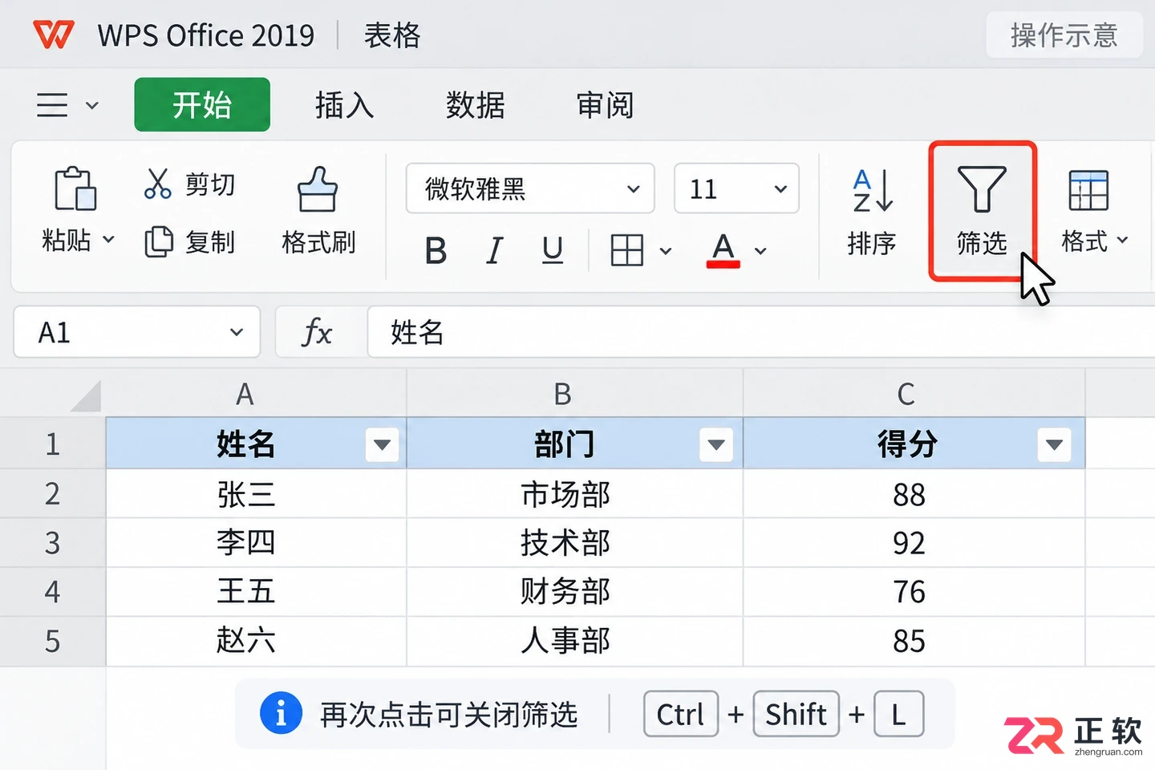The width and height of the screenshot is (1155, 770).
Task: Select the Format Painter (格式刷) tool
Action: (318, 189)
